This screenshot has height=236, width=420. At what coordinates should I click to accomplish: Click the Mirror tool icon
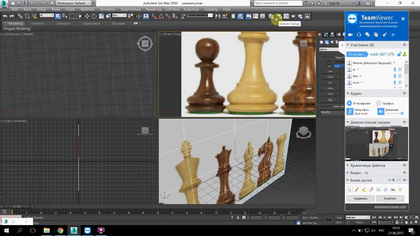218,16
